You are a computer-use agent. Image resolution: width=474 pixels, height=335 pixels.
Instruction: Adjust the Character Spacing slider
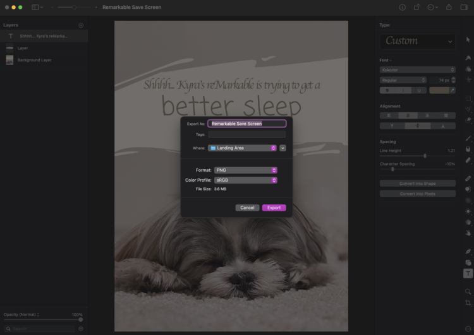[x=418, y=169]
